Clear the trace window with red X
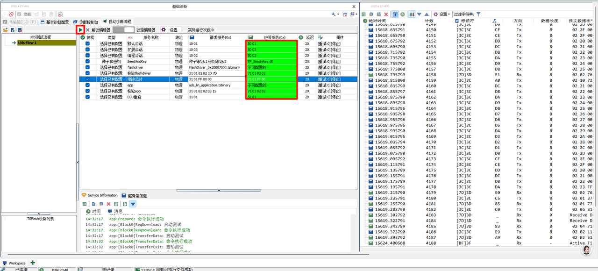The image size is (598, 271). [x=385, y=14]
